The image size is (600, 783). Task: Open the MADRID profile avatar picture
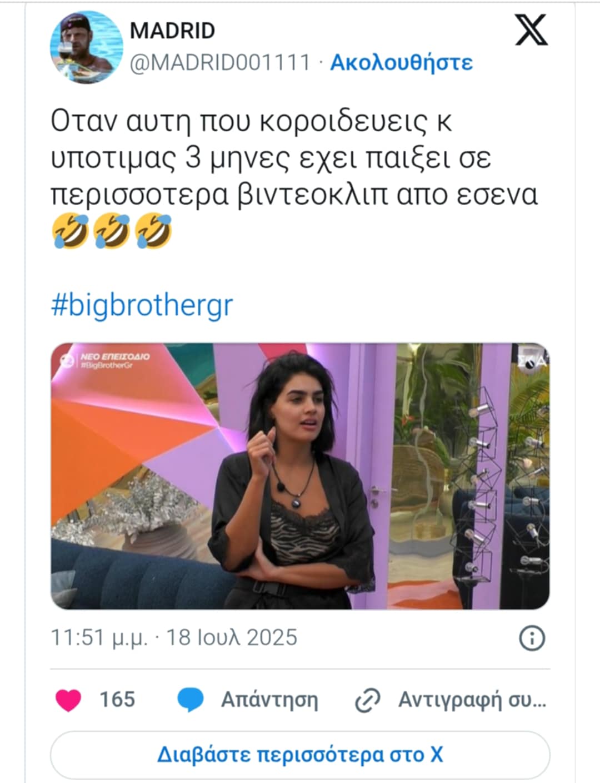point(86,47)
